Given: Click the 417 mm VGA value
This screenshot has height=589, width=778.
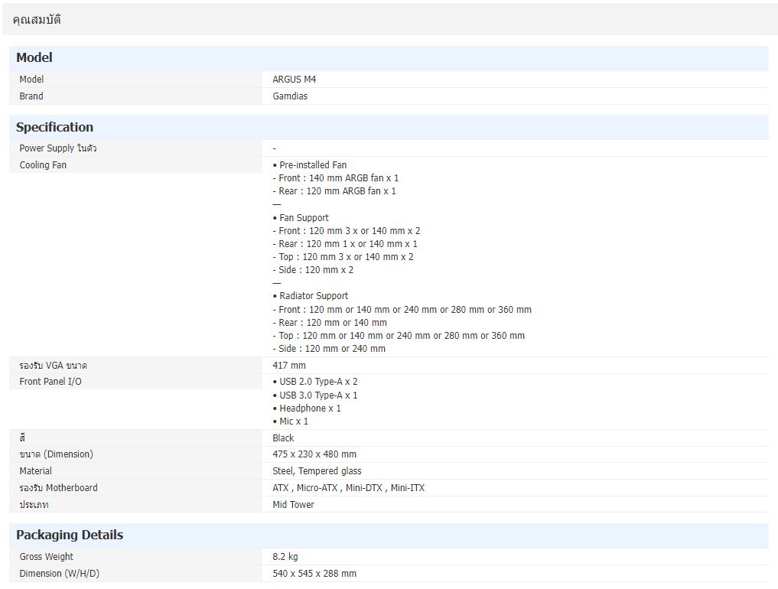Looking at the screenshot, I should (289, 366).
